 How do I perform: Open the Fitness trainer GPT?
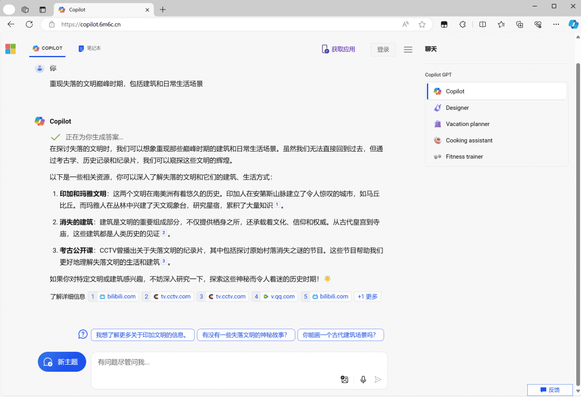tap(465, 157)
